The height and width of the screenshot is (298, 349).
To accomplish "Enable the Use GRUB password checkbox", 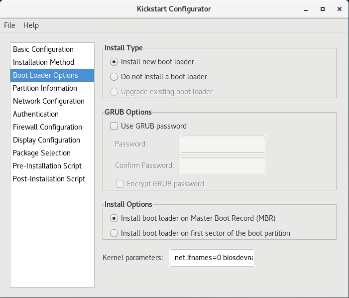I will [114, 126].
